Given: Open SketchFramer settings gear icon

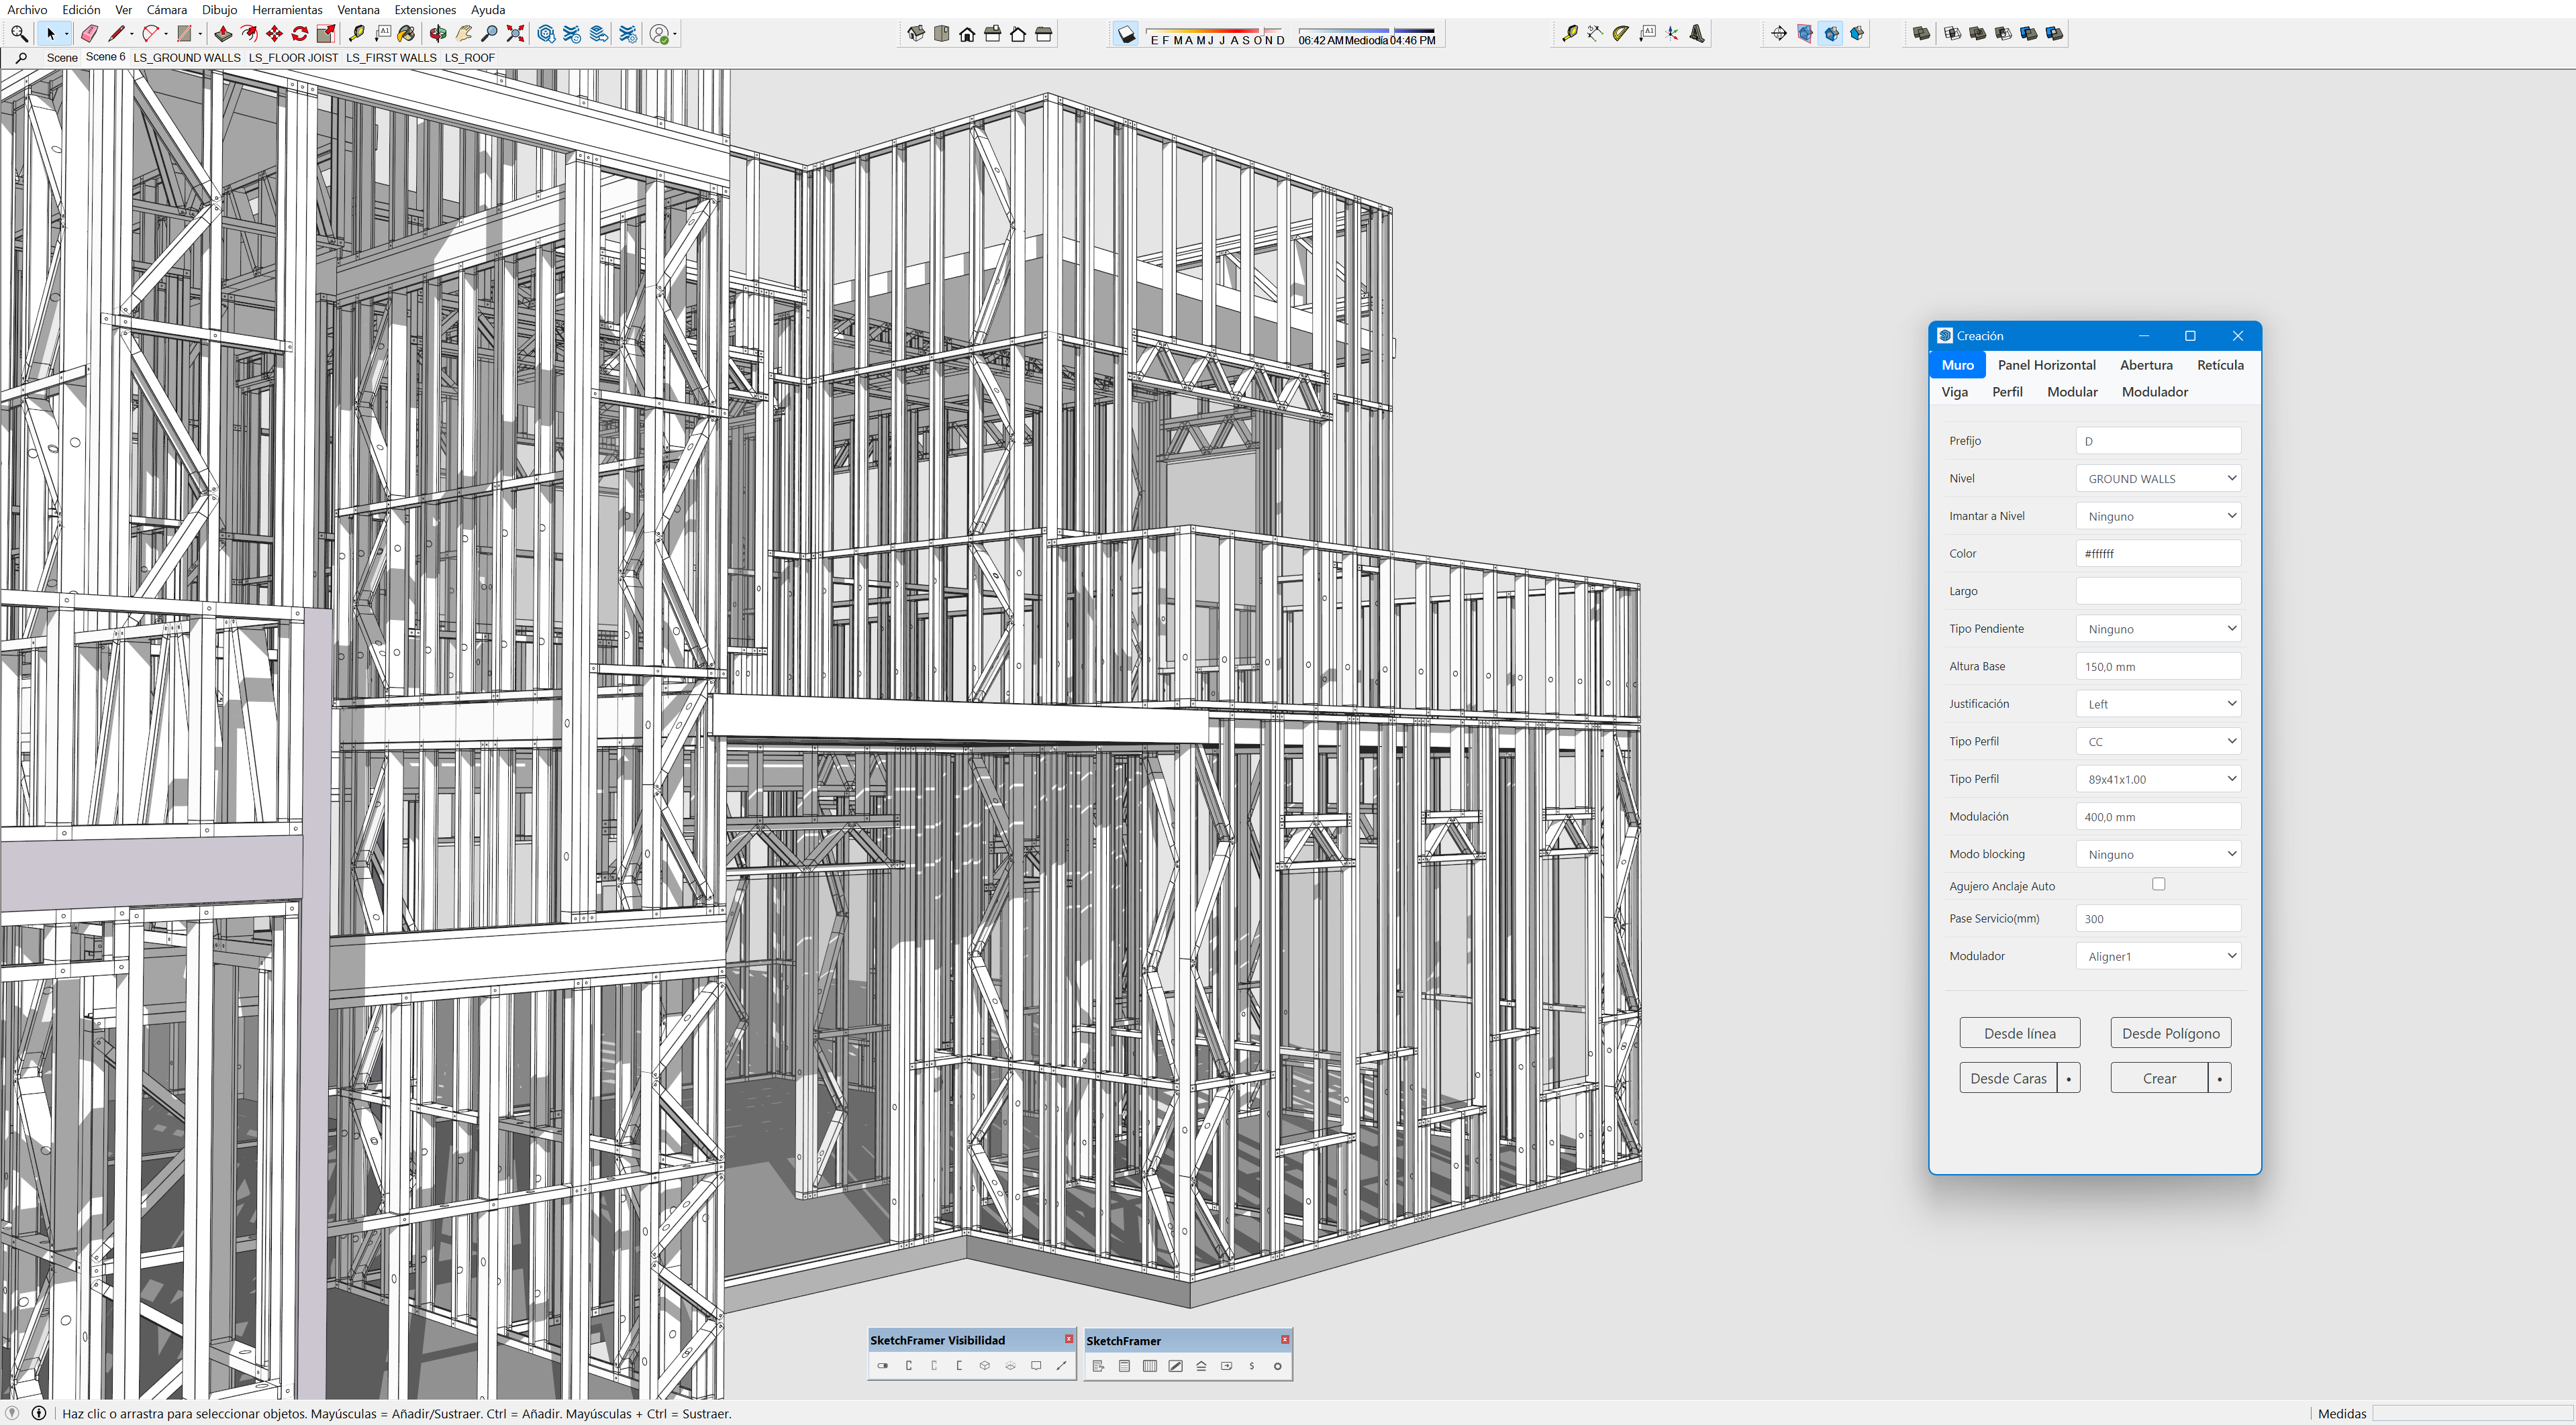Looking at the screenshot, I should click(1277, 1366).
